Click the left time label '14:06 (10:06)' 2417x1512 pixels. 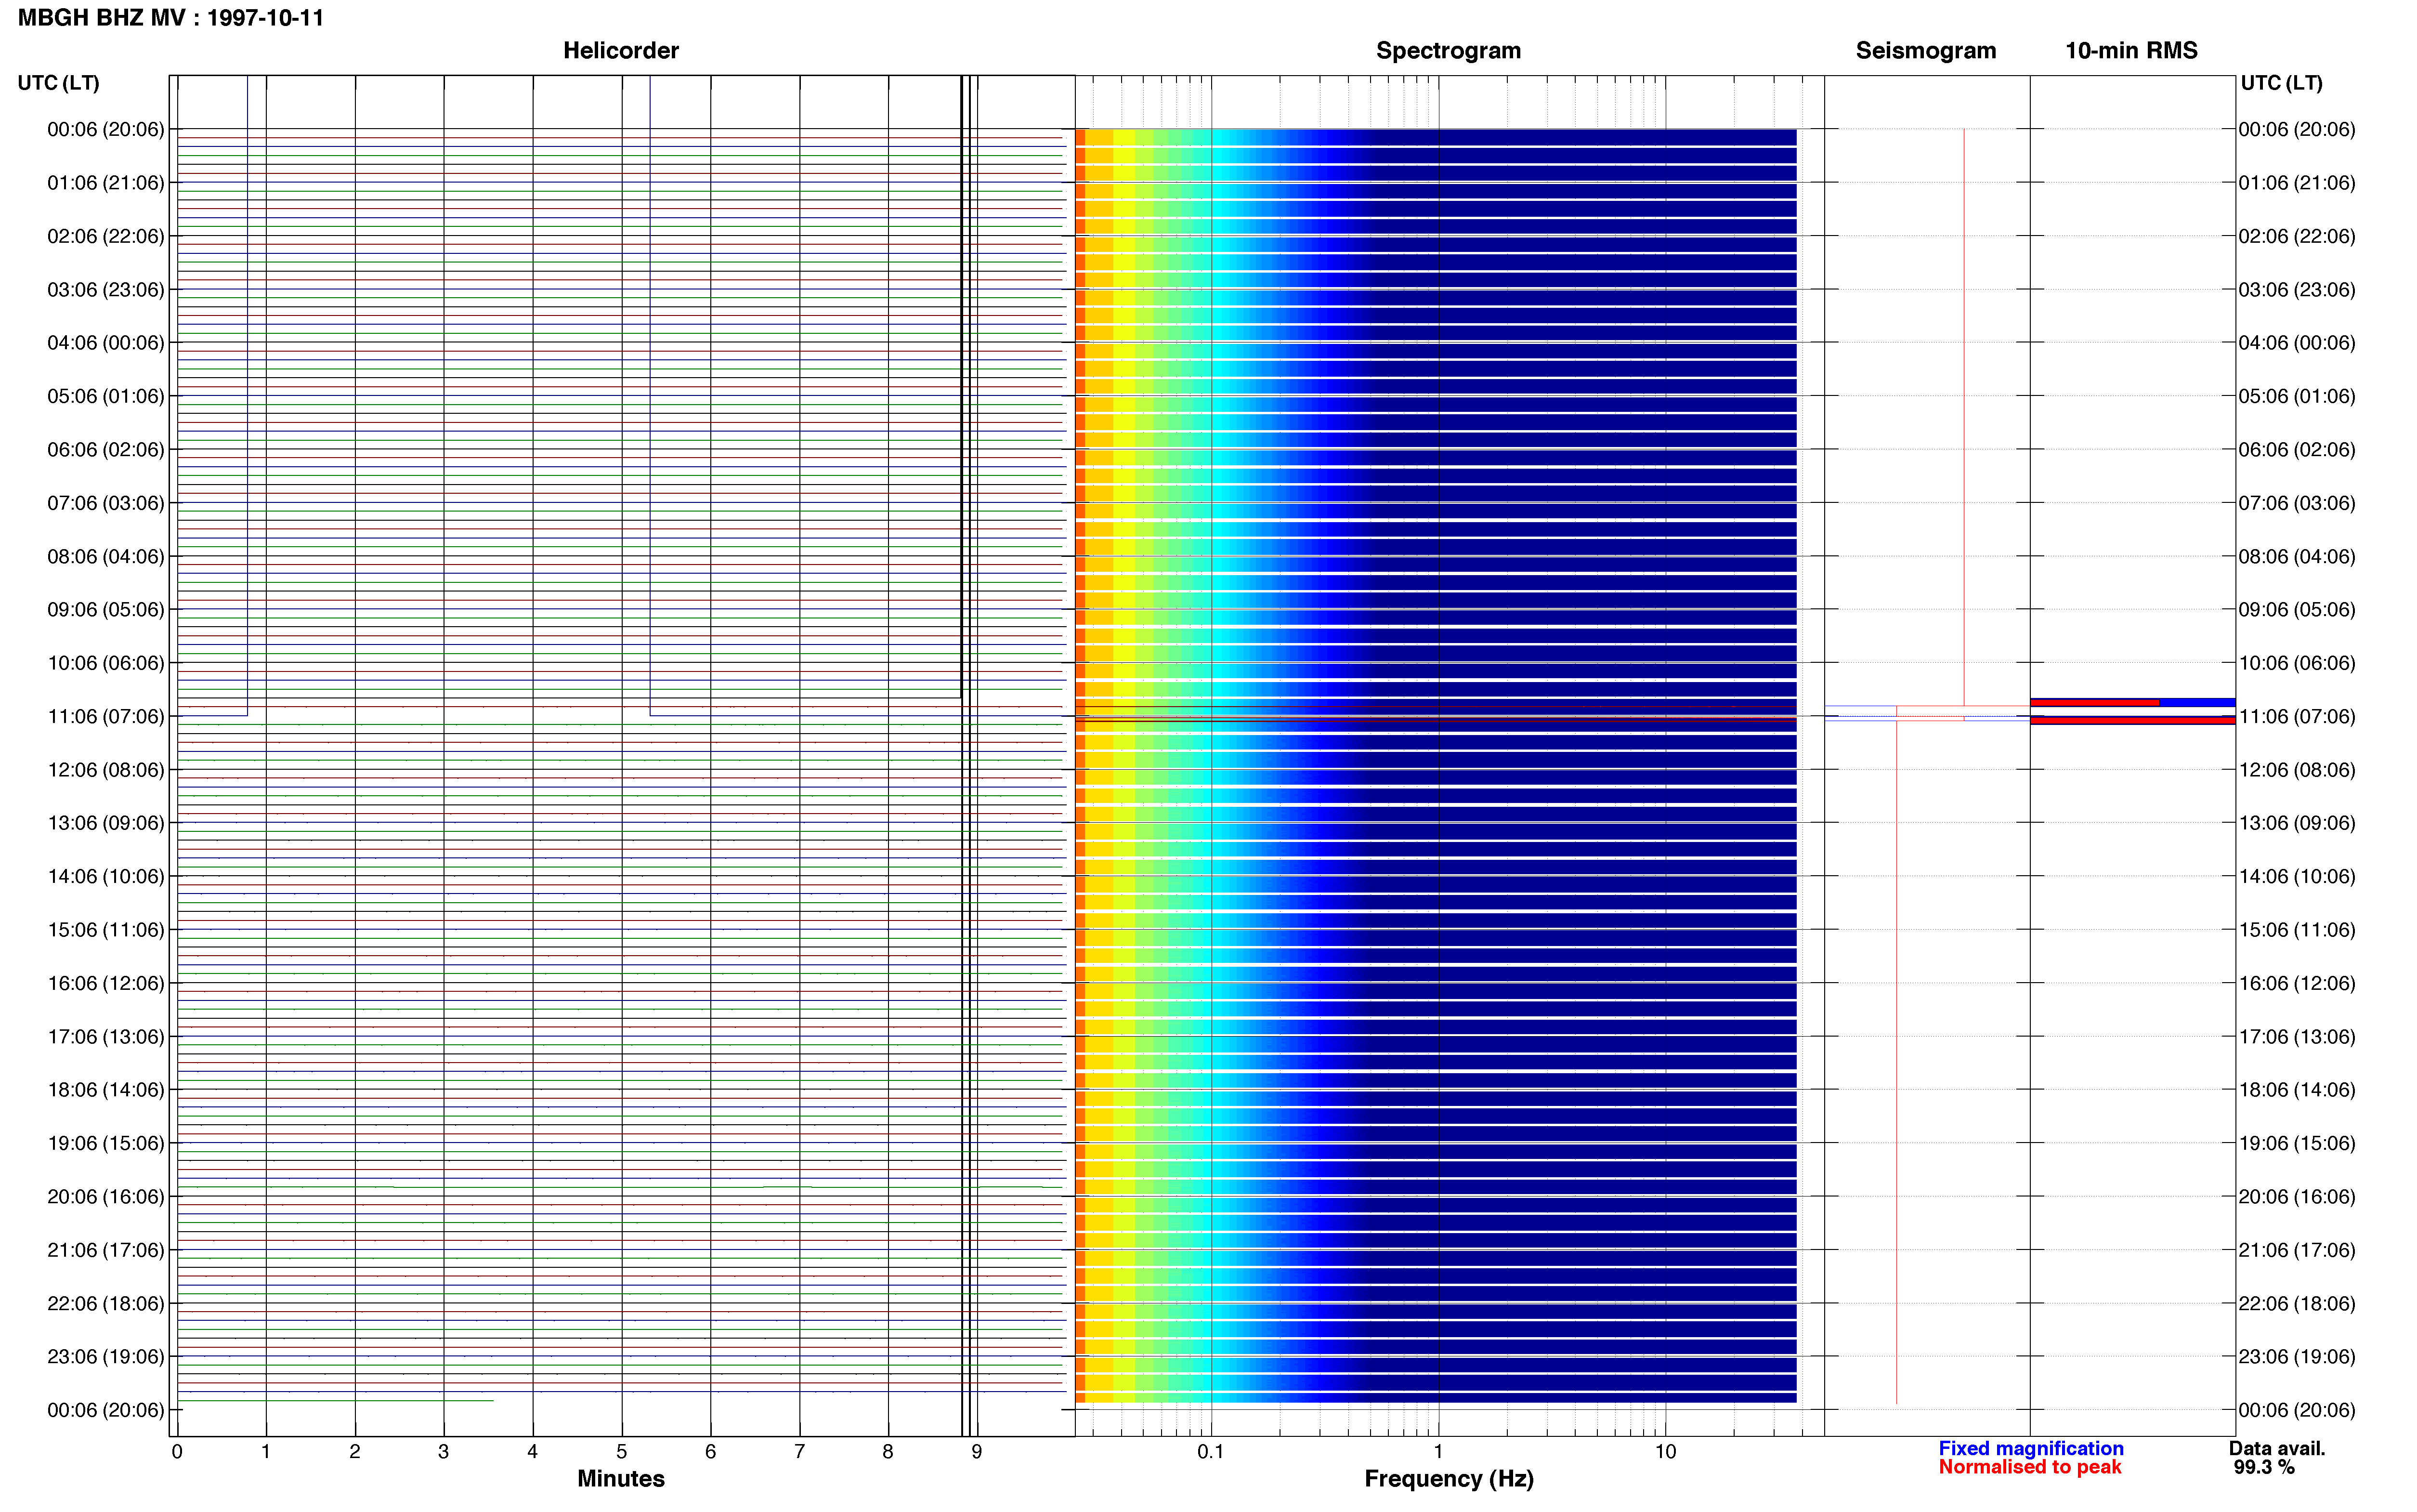coord(106,876)
